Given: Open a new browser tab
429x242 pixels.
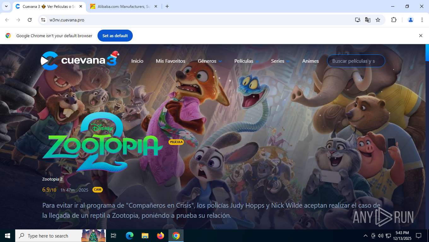Looking at the screenshot, I should tap(167, 6).
